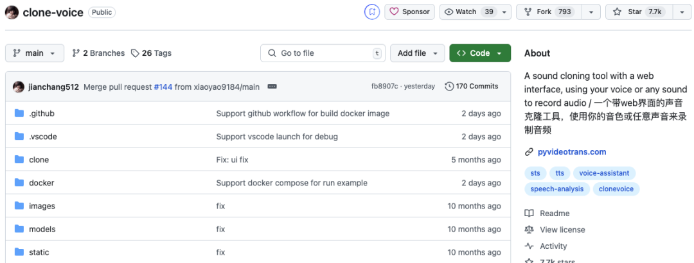The image size is (694, 263).
Task: Open the 170 Commits history
Action: (x=472, y=86)
